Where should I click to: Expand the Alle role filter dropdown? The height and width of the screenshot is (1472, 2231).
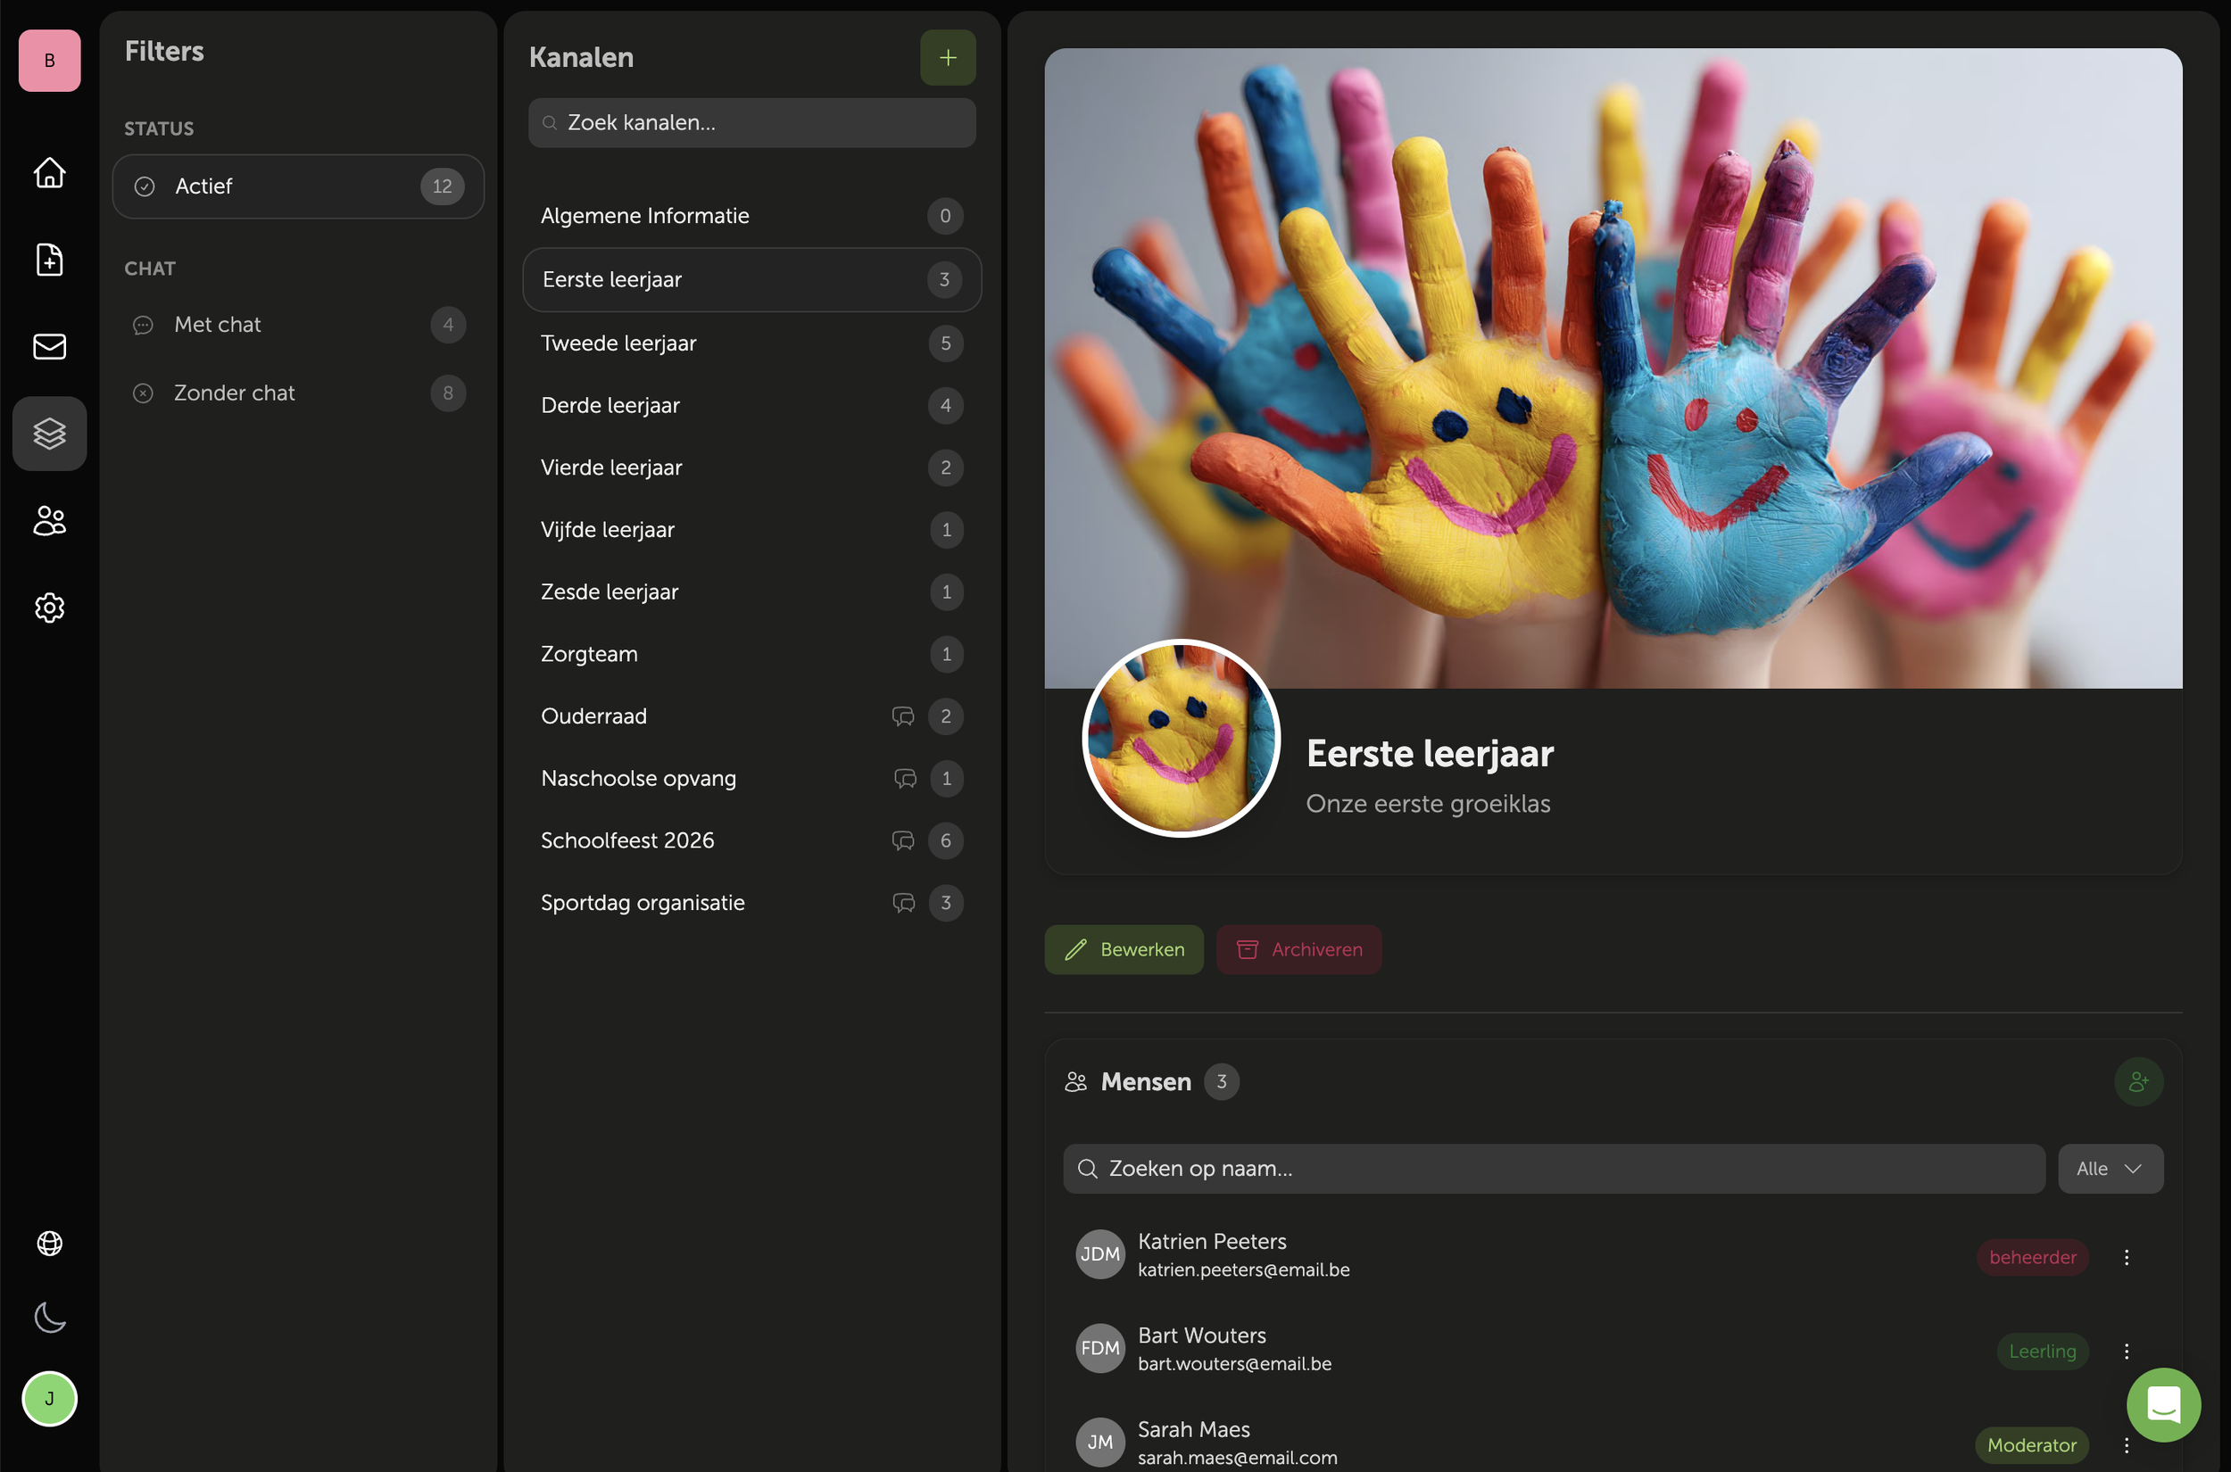(x=2110, y=1169)
